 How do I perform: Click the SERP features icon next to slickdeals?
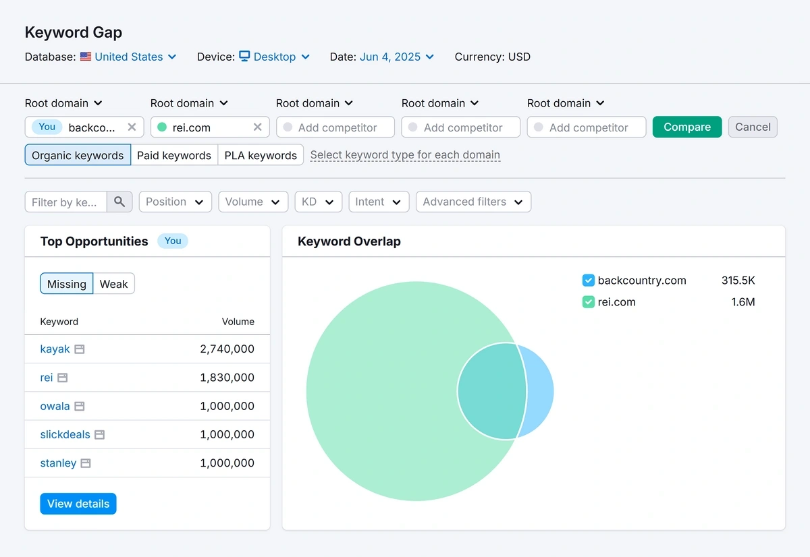coord(99,434)
